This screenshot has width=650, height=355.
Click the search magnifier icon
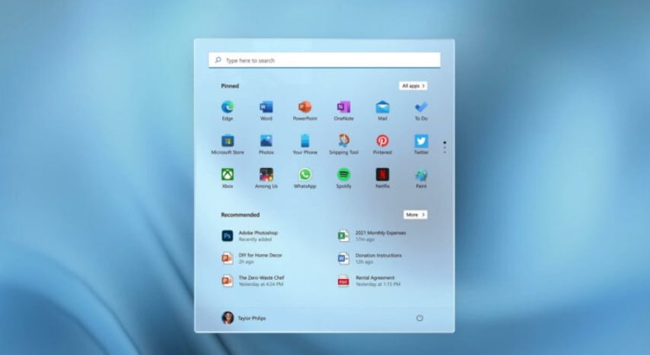coord(218,60)
